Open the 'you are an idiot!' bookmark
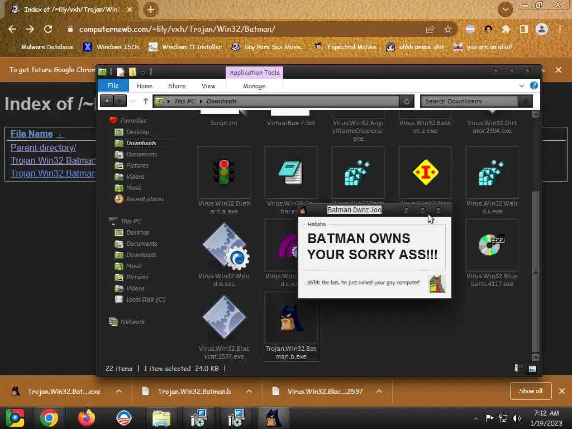This screenshot has height=429, width=572. pyautogui.click(x=483, y=47)
